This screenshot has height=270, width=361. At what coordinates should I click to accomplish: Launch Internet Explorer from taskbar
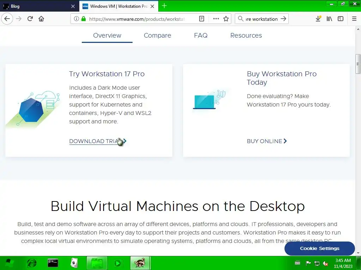click(x=31, y=263)
